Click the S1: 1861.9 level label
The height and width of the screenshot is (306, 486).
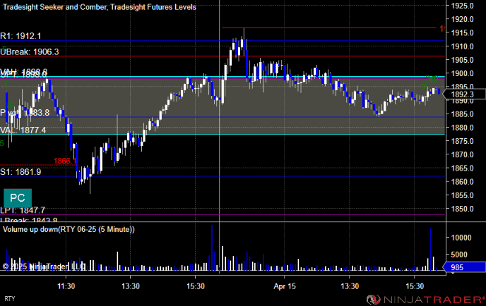click(20, 172)
